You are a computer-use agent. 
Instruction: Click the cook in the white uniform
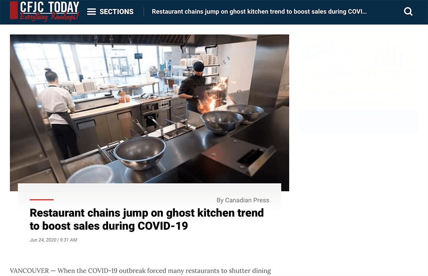[x=59, y=112]
